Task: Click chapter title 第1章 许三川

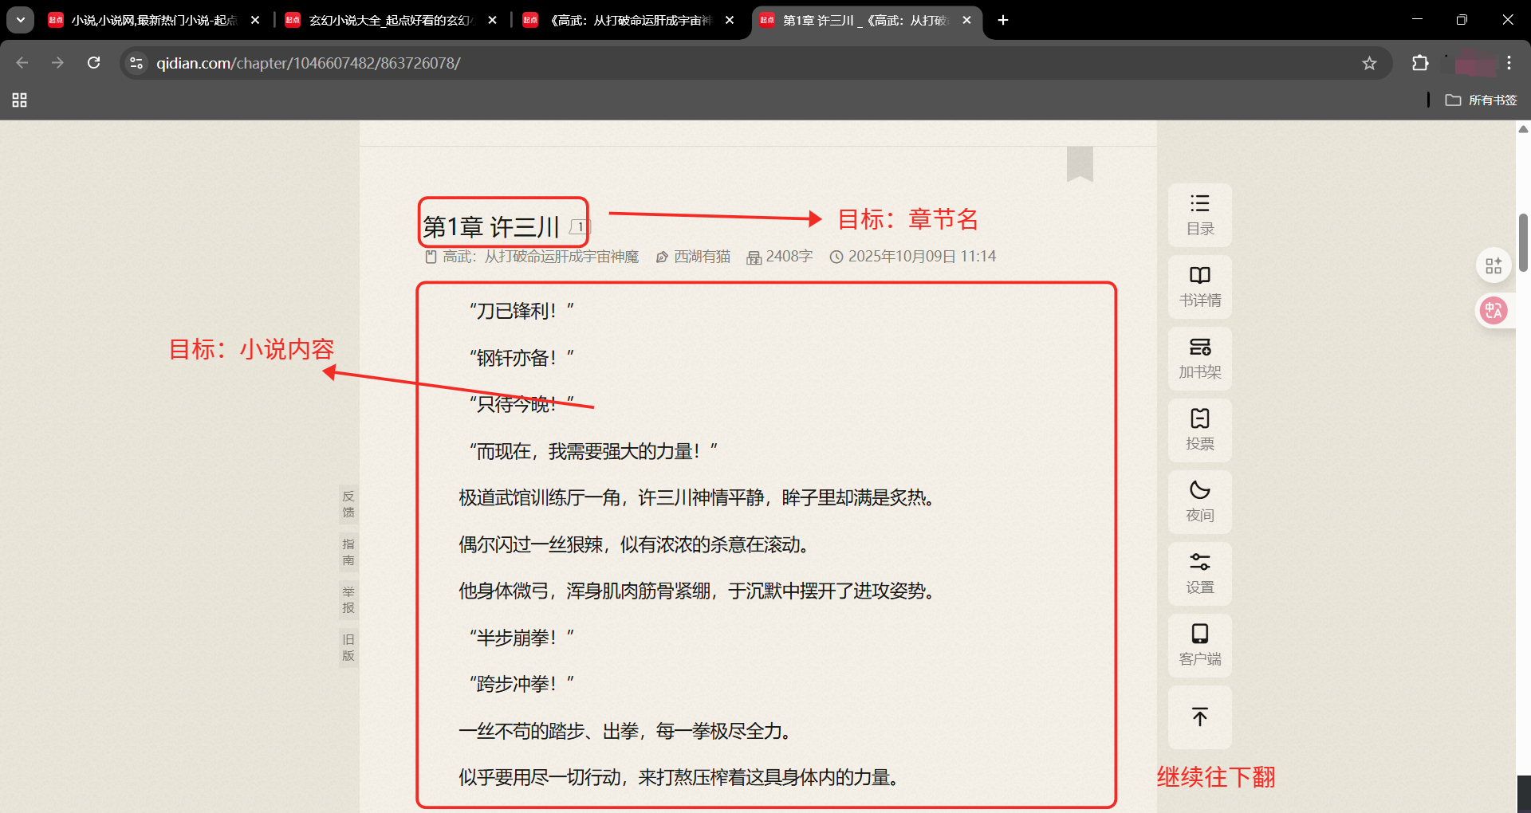Action: 491,227
